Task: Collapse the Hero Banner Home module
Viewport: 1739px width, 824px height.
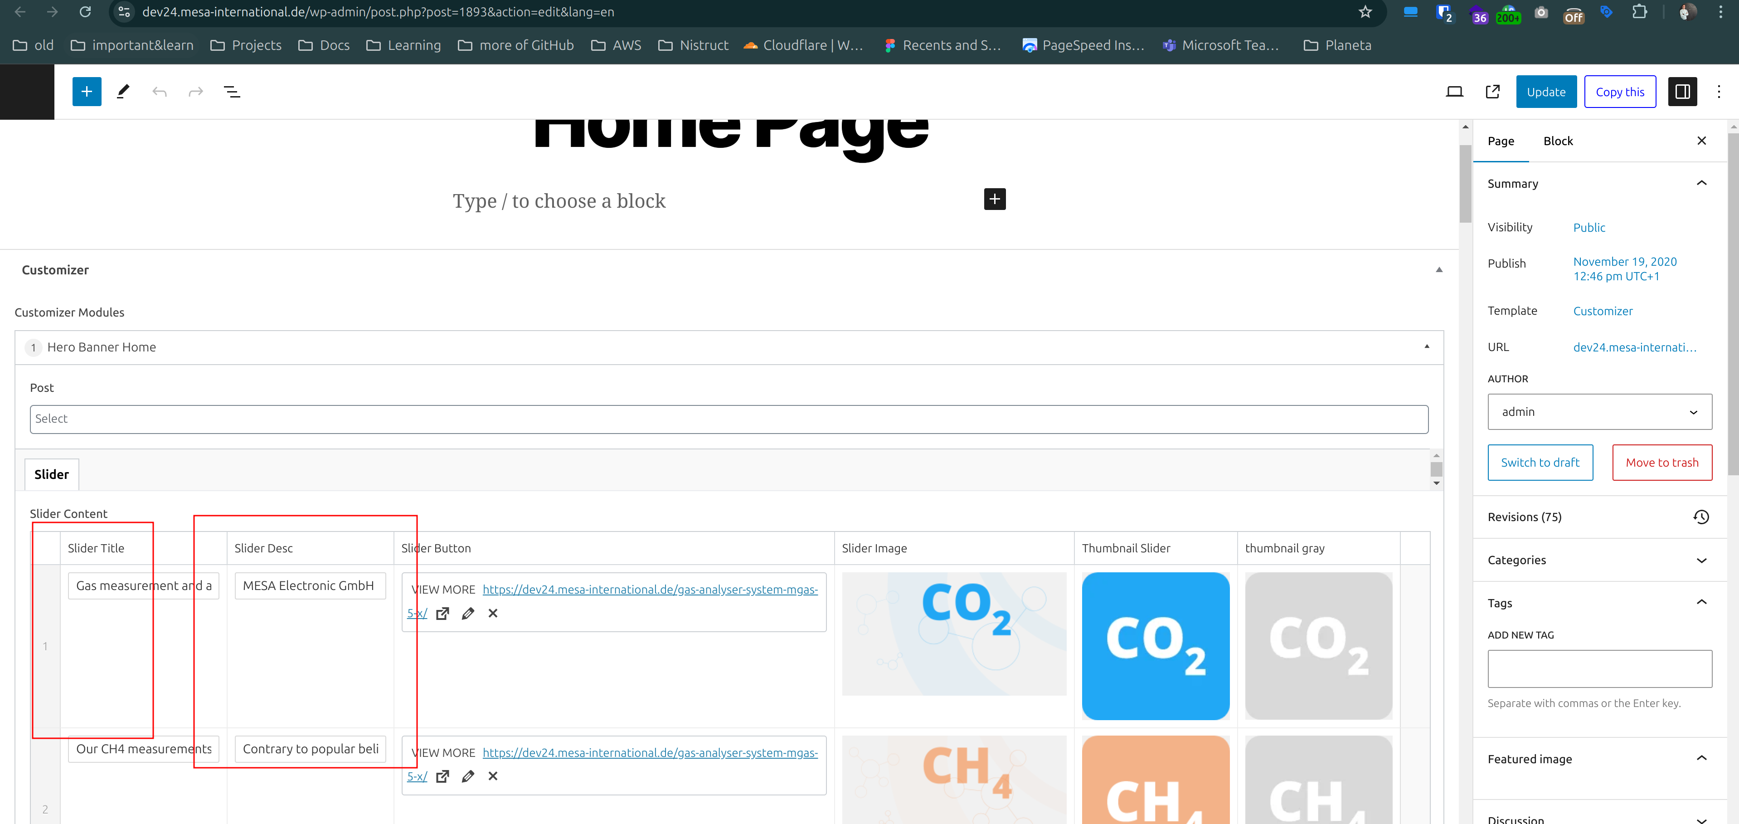Action: (1427, 346)
